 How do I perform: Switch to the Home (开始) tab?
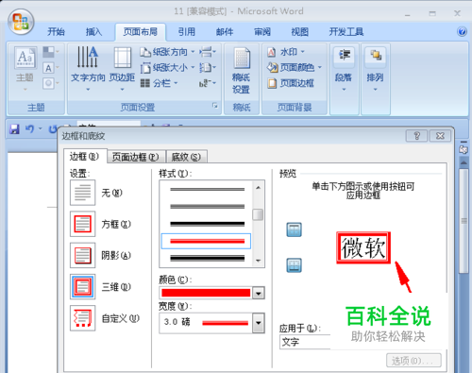point(56,32)
